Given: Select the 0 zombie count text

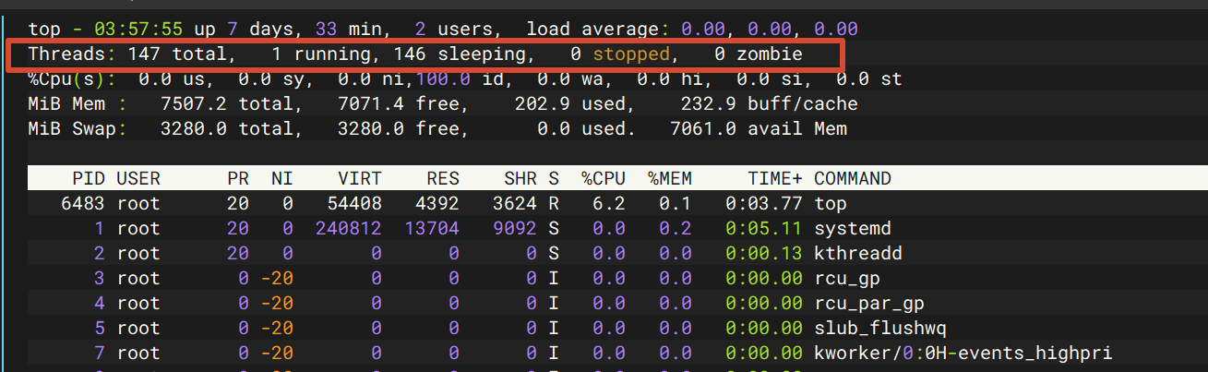Looking at the screenshot, I should pyautogui.click(x=759, y=54).
